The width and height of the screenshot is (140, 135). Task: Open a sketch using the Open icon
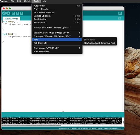(17, 13)
